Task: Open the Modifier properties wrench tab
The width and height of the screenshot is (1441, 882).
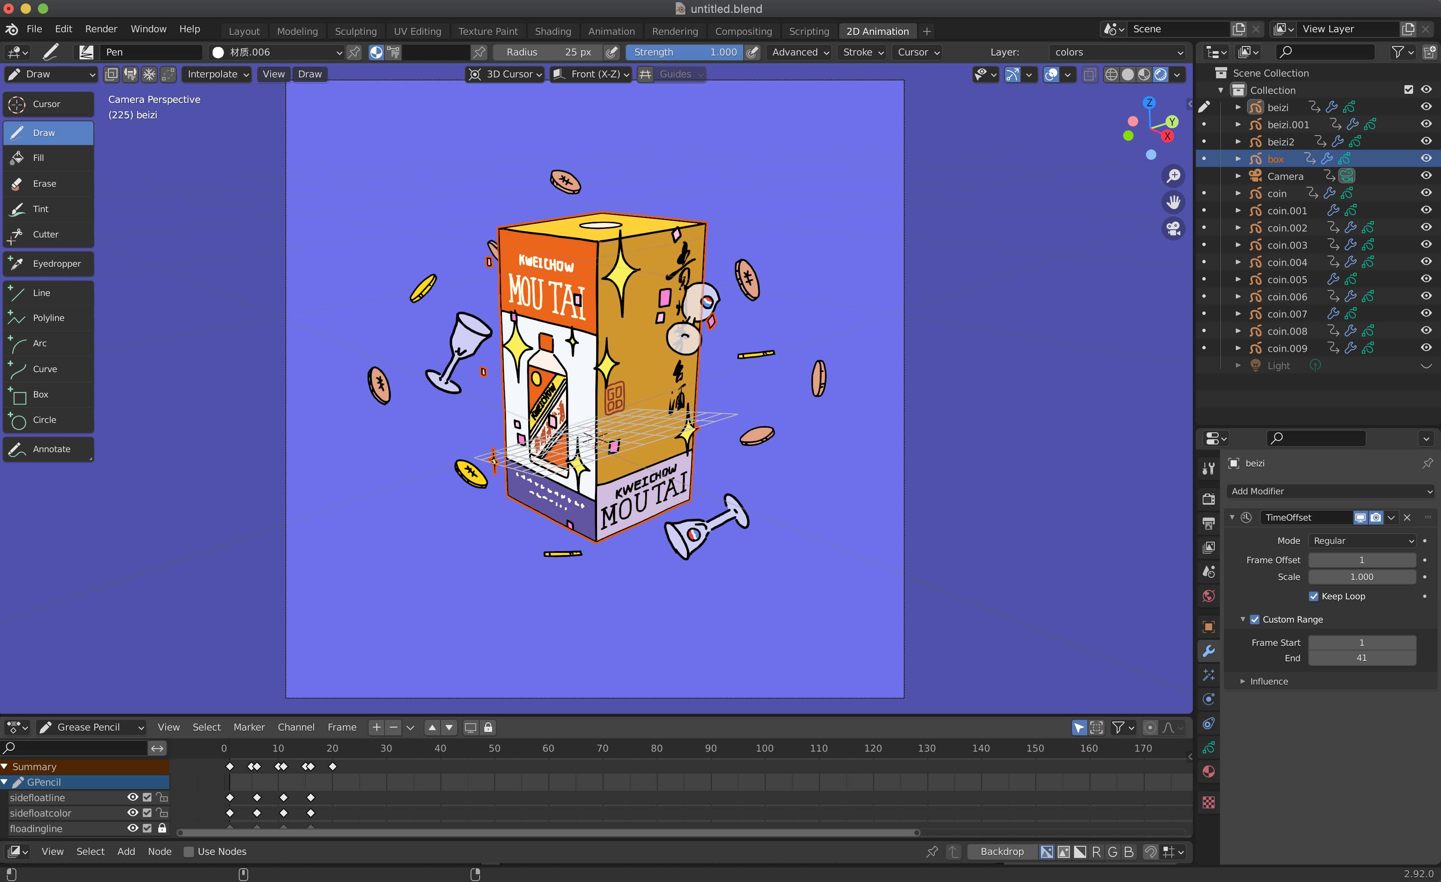Action: (1208, 651)
